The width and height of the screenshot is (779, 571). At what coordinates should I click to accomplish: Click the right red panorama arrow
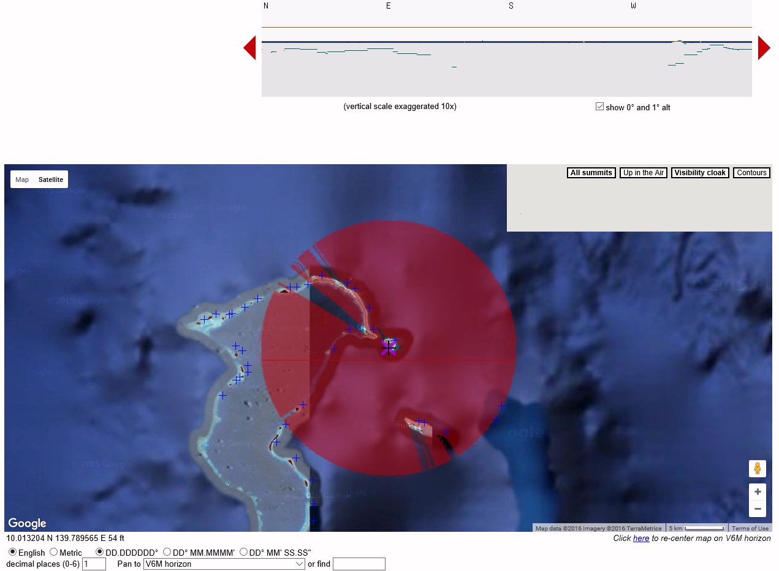click(764, 48)
